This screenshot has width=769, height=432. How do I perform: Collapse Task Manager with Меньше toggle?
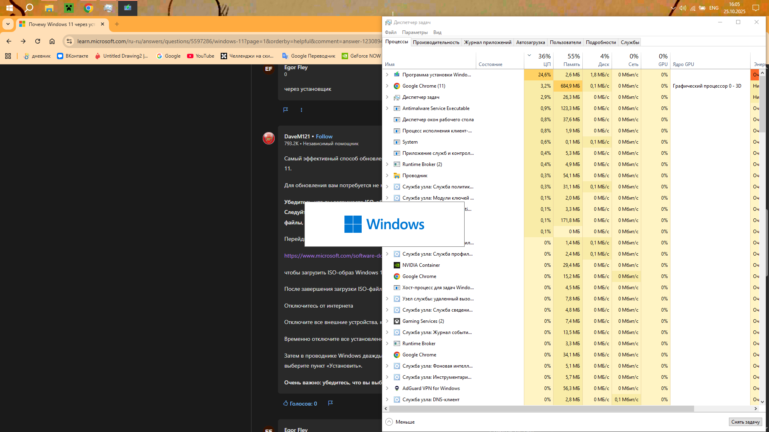(x=400, y=422)
